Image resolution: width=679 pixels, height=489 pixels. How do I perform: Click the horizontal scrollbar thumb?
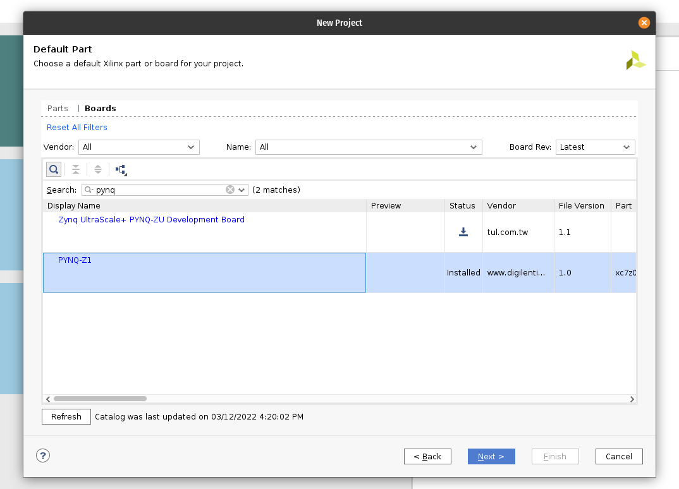pos(100,399)
